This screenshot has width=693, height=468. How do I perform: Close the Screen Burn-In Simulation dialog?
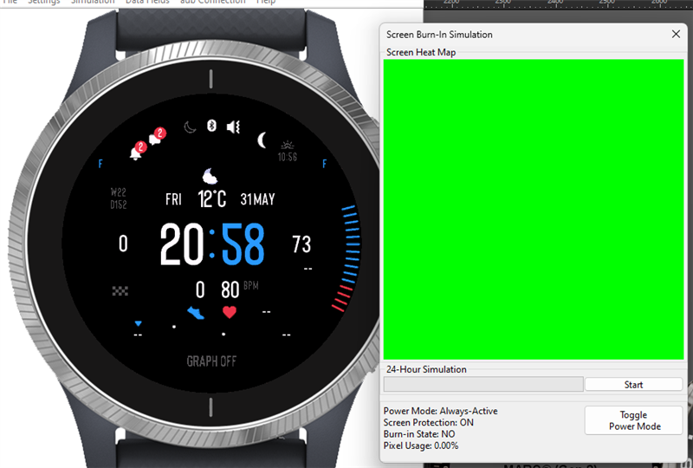coord(676,34)
